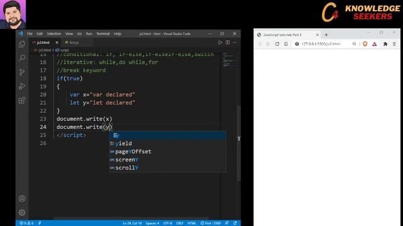The width and height of the screenshot is (403, 226).
Task: Open the Manage gear in activity bar
Action: (x=22, y=212)
